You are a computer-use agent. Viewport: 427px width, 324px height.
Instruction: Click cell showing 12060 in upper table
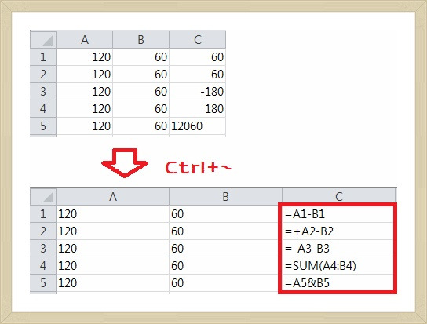point(198,126)
